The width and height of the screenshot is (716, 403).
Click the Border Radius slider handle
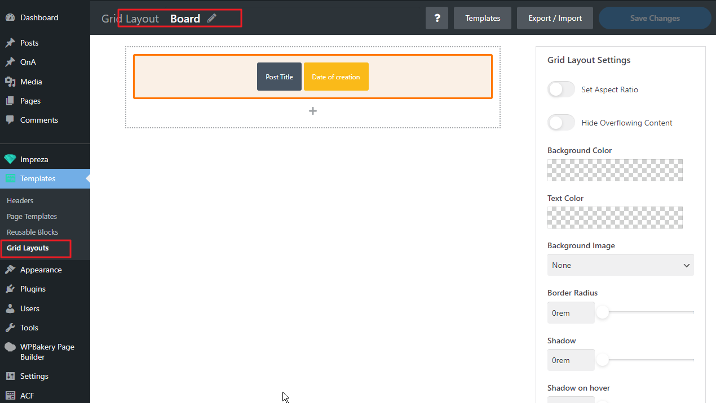coord(603,312)
